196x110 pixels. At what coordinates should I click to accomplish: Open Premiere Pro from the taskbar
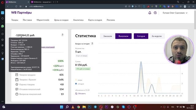point(107,107)
